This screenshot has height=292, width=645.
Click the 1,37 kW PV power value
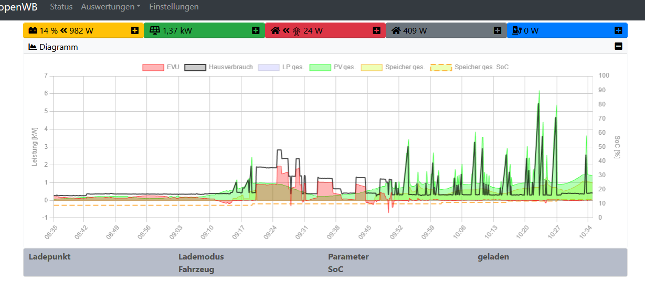(177, 30)
